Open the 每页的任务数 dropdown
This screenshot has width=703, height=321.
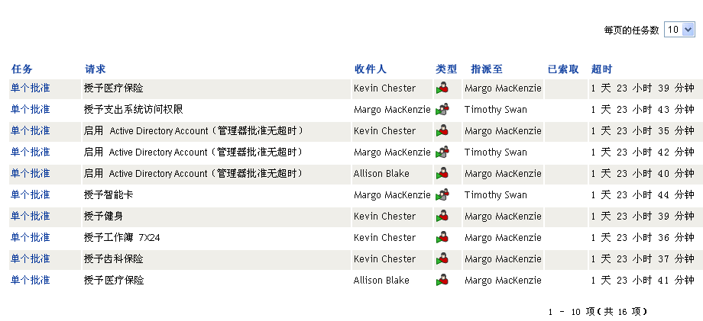tap(679, 30)
